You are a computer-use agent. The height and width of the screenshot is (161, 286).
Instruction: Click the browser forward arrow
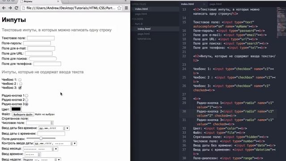[10, 8]
